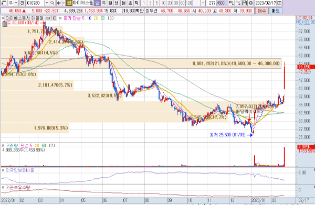
Task: Expand the 주 type dropdown arrow
Action: (x=16, y=3)
